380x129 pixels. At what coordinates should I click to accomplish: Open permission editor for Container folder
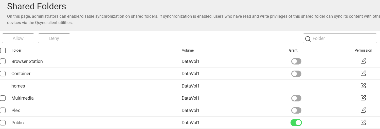click(363, 73)
